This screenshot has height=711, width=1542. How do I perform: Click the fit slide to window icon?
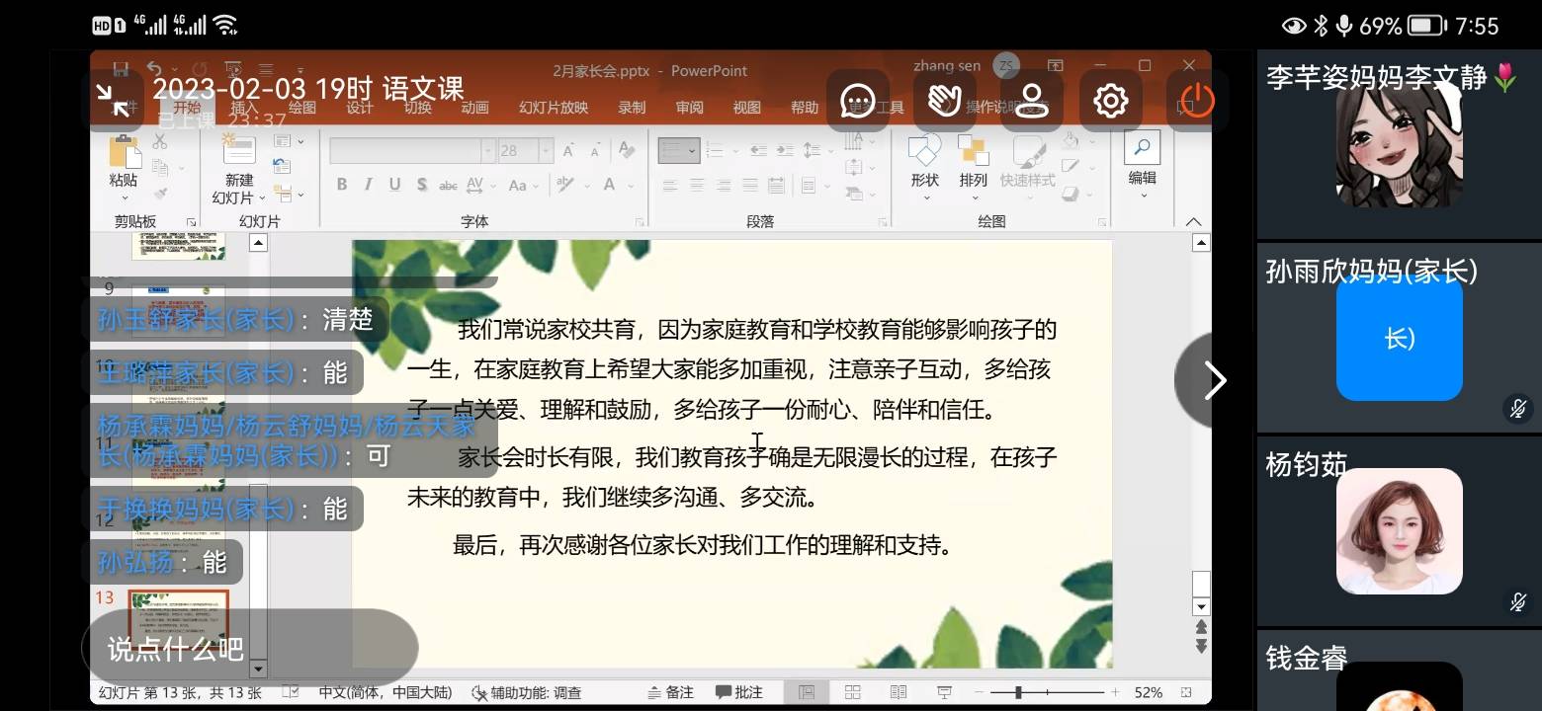[1187, 692]
